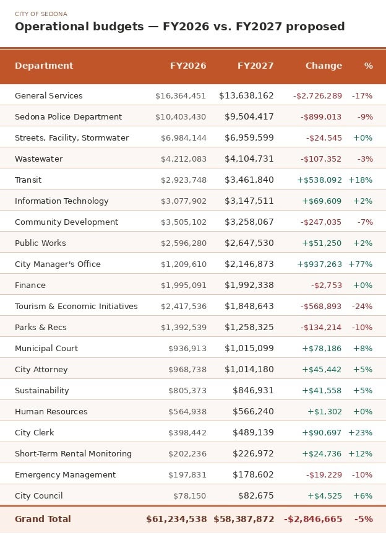Select the General Services row label

click(49, 95)
